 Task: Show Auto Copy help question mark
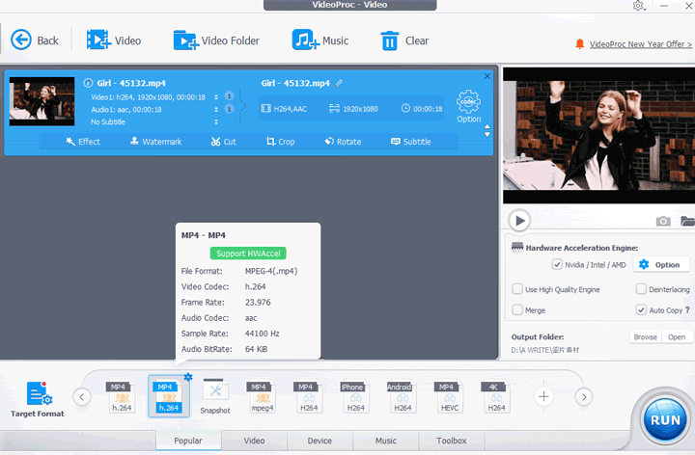(x=687, y=309)
